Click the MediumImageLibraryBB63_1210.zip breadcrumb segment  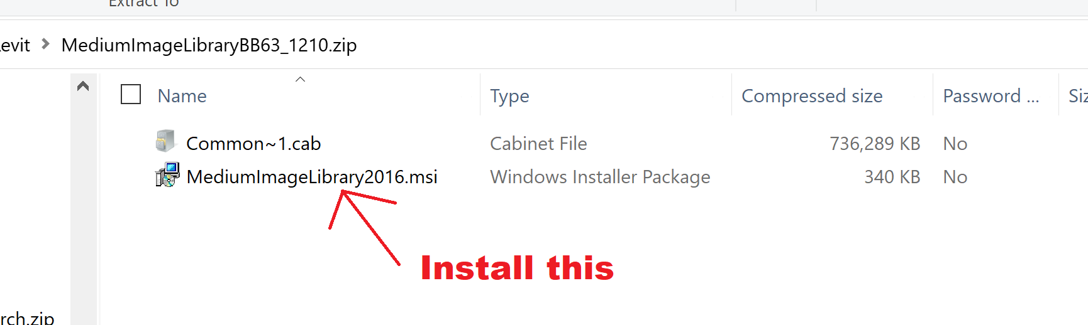(209, 45)
